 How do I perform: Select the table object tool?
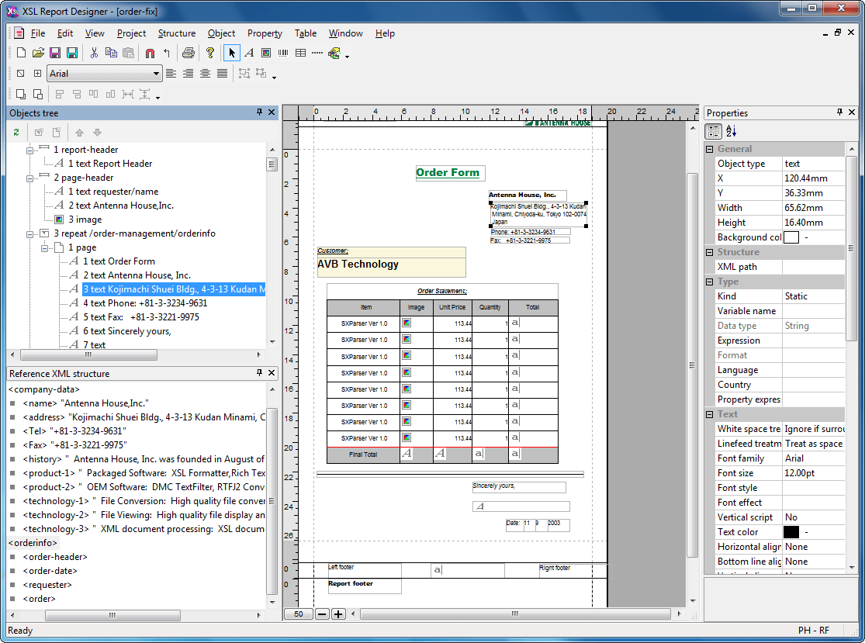pyautogui.click(x=301, y=53)
